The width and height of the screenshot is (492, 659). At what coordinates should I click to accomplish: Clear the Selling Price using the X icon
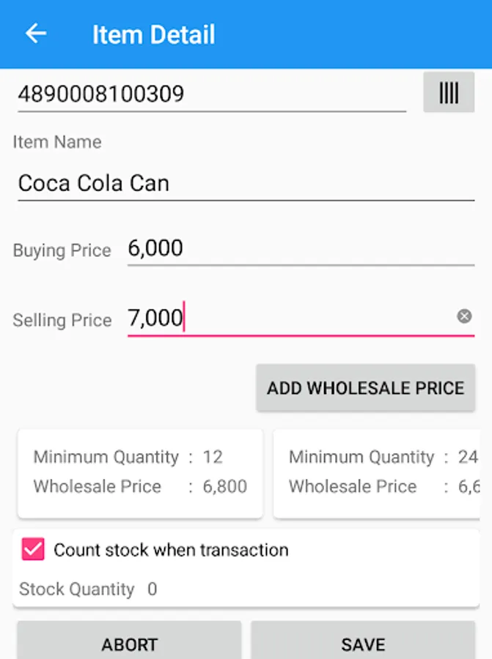coord(464,316)
